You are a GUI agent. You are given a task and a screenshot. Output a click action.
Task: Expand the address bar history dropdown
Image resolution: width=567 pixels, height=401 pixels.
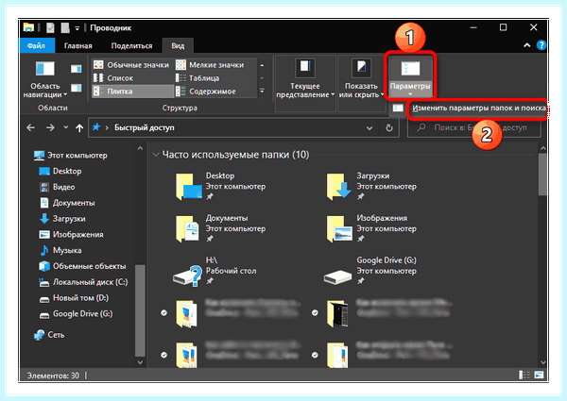click(369, 128)
